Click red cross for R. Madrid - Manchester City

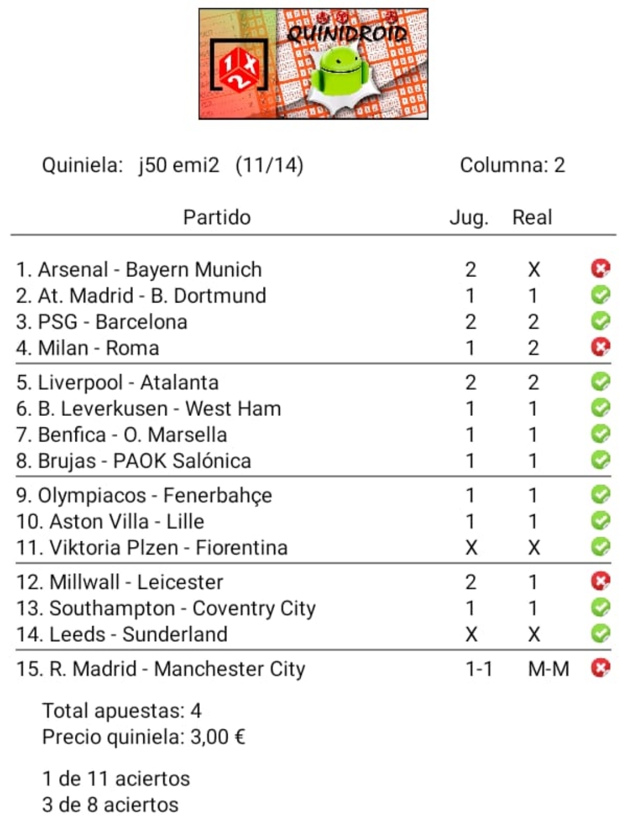pyautogui.click(x=600, y=668)
